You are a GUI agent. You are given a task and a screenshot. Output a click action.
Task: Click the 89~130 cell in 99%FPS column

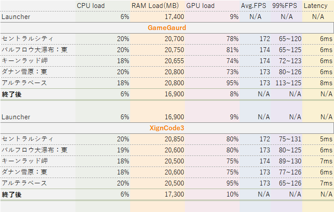click(x=290, y=161)
